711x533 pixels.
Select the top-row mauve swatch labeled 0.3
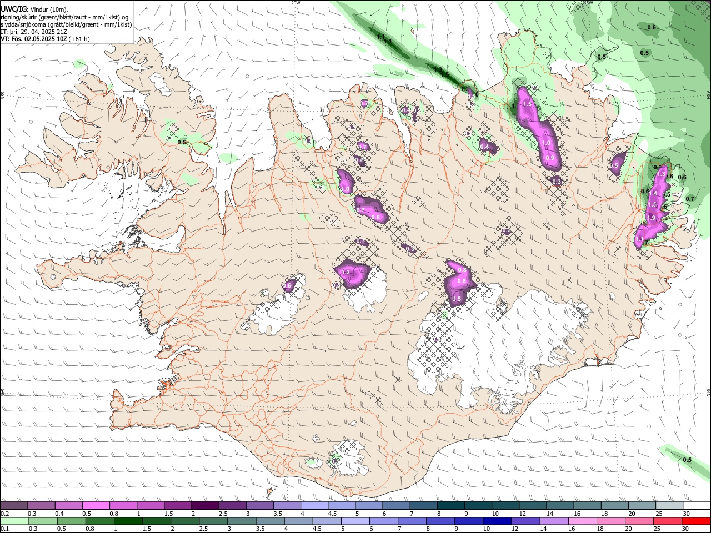click(x=41, y=506)
